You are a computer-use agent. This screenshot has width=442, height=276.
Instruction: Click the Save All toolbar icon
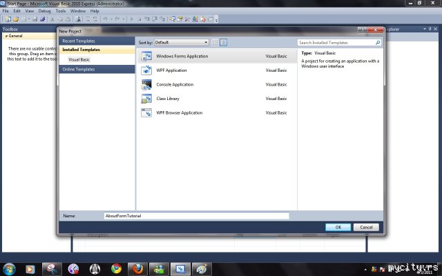43,19
